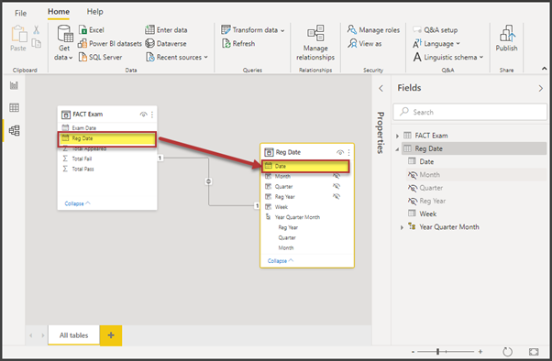
Task: Open the Get data dropdown
Action: click(x=64, y=42)
